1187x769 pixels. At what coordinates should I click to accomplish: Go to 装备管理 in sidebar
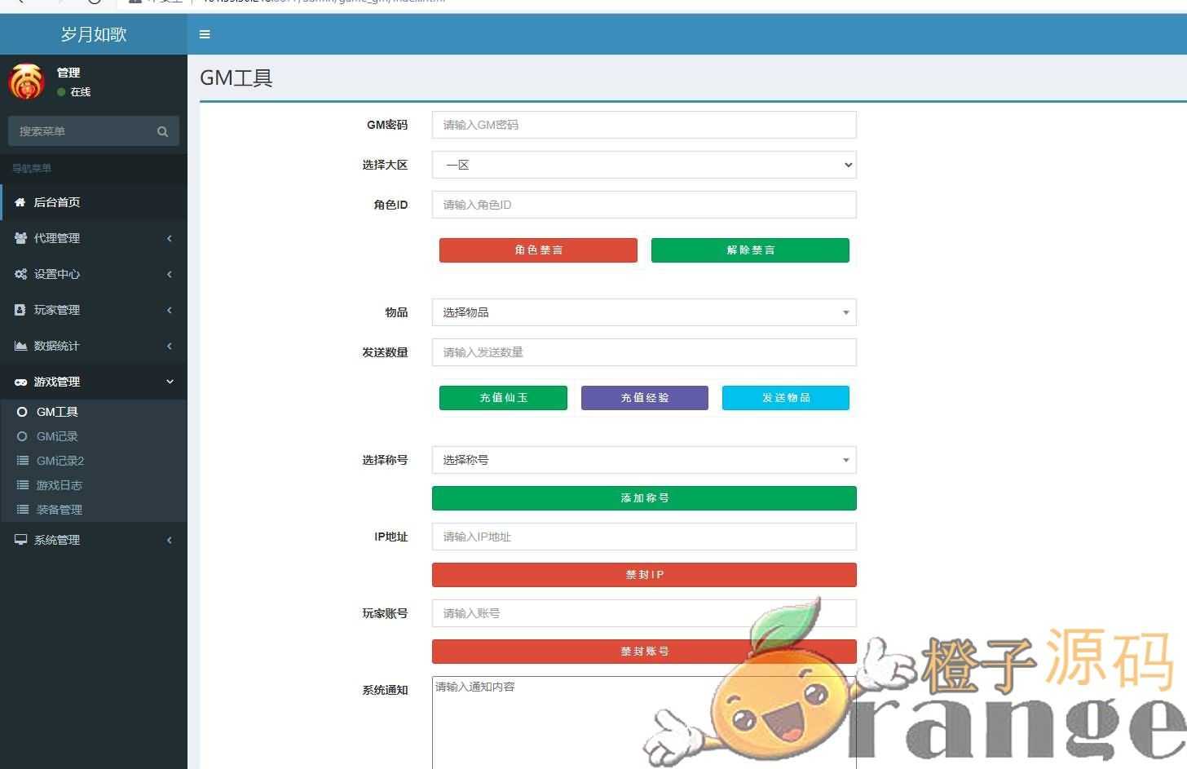coord(59,510)
